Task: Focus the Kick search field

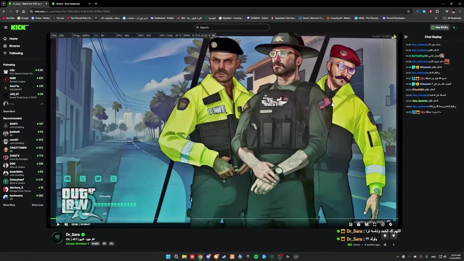Action: point(232,28)
